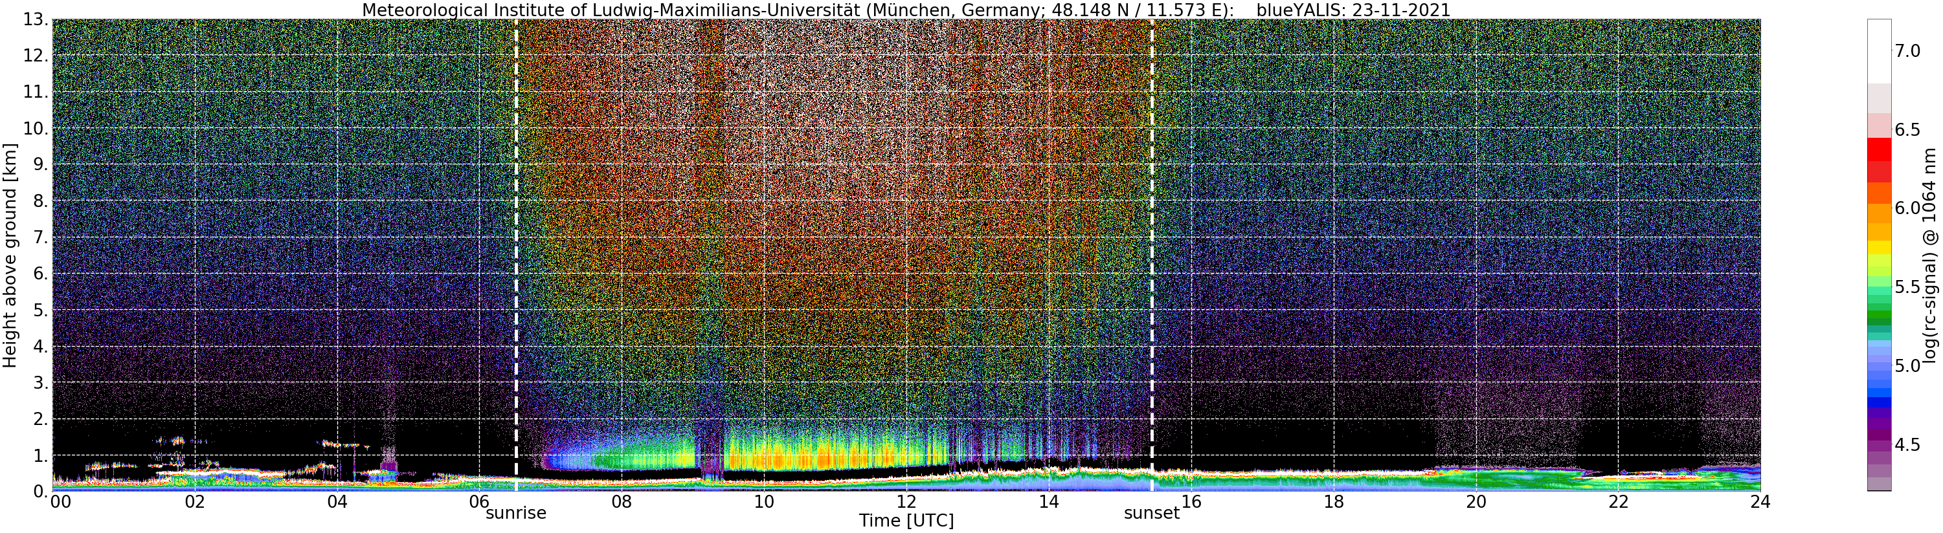
Task: Click the green low-level layer near 20 UTC
Action: [1501, 479]
